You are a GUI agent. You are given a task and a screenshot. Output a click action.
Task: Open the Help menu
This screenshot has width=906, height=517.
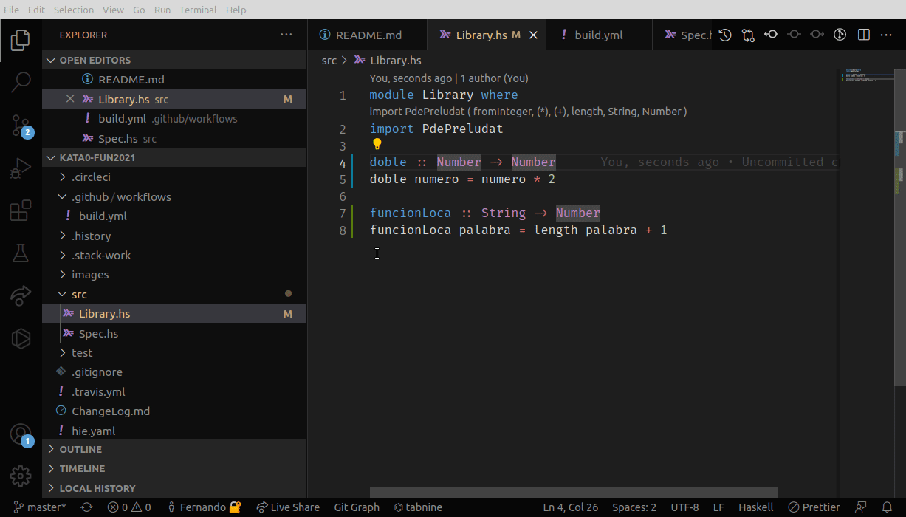point(236,10)
